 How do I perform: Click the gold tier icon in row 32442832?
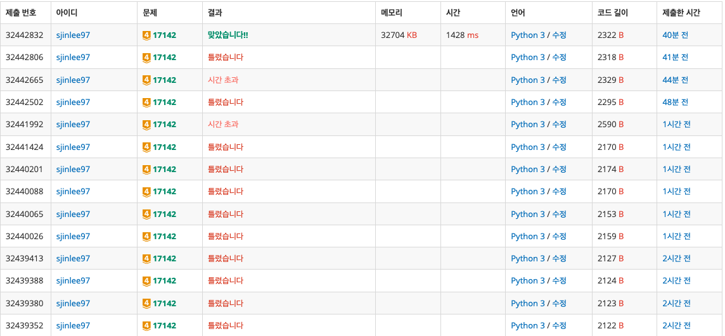click(146, 35)
